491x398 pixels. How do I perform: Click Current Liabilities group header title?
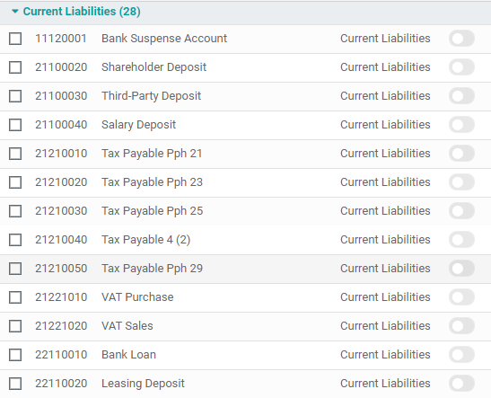pos(82,12)
